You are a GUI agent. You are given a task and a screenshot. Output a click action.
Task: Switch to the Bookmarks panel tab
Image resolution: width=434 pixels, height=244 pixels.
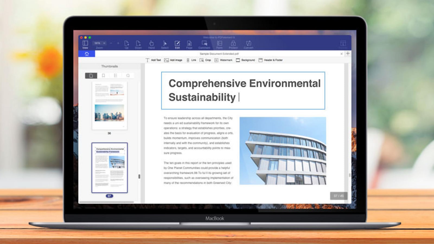(x=103, y=76)
